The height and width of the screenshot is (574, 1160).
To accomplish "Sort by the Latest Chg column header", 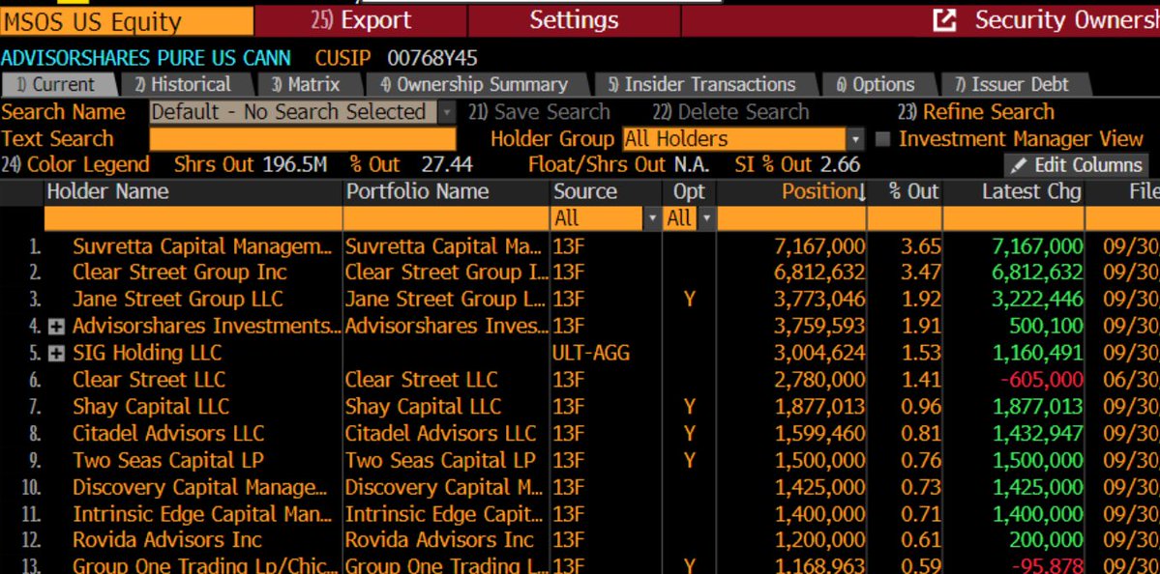I will pyautogui.click(x=1031, y=192).
